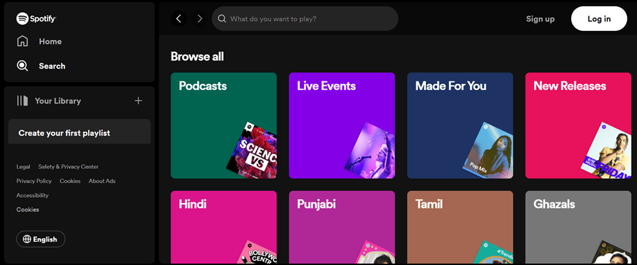This screenshot has height=265, width=637.
Task: Open the Search menu item
Action: click(x=52, y=66)
